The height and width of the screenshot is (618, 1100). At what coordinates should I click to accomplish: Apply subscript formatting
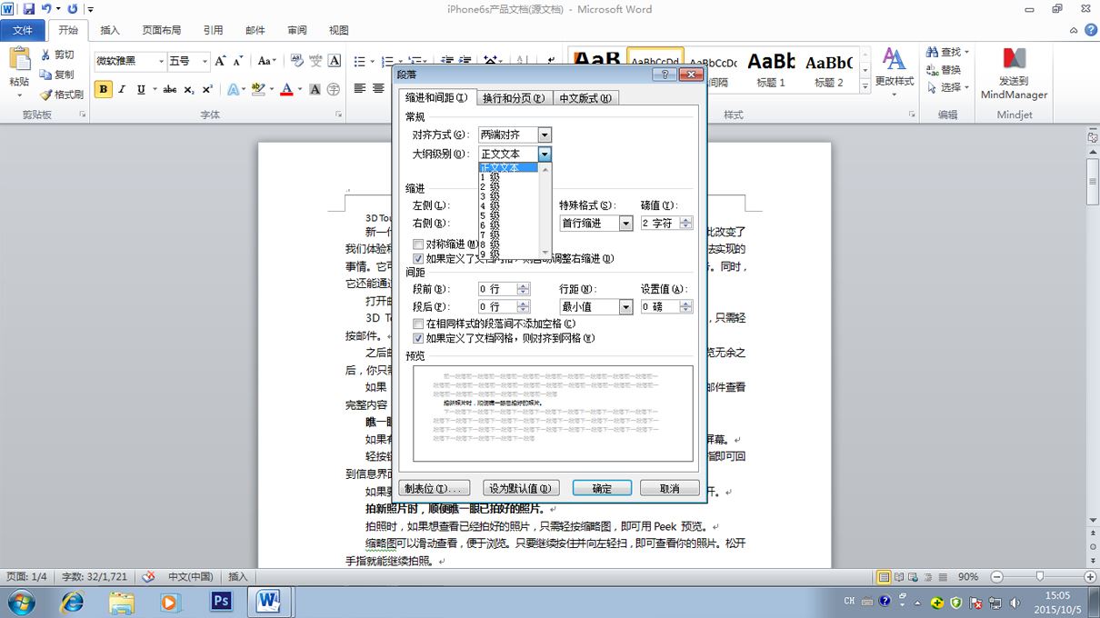(188, 89)
